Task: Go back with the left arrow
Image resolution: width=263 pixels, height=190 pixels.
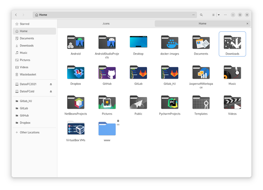Action: click(x=16, y=15)
